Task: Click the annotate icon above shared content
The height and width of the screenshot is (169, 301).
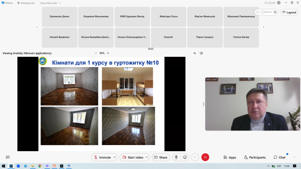Action: pyautogui.click(x=194, y=53)
